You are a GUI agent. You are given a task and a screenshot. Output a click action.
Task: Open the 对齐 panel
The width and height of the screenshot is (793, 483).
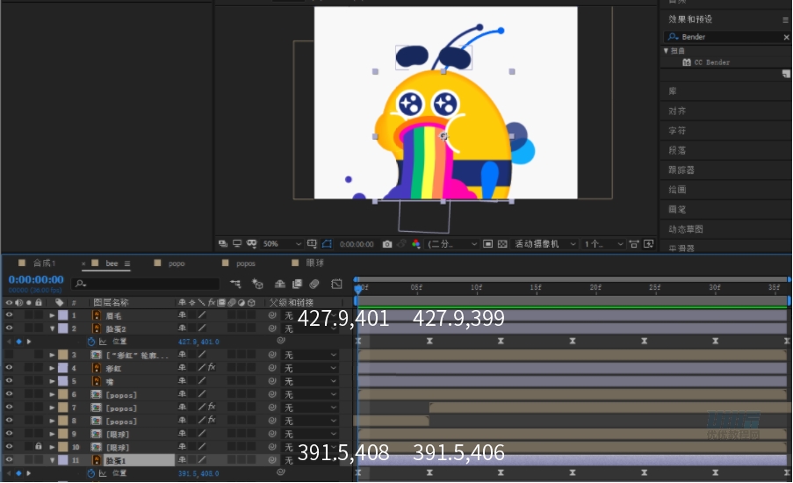coord(677,111)
